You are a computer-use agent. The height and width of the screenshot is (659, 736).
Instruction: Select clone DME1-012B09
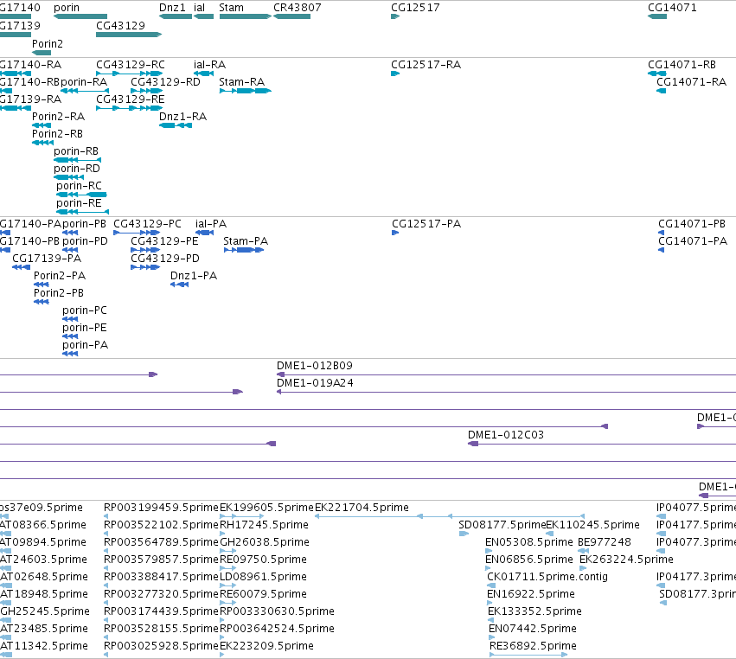(506, 374)
